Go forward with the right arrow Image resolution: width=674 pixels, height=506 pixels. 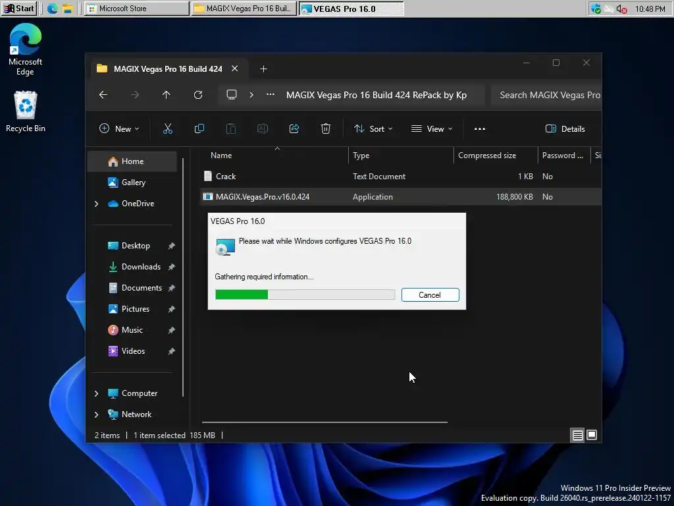[x=135, y=95]
